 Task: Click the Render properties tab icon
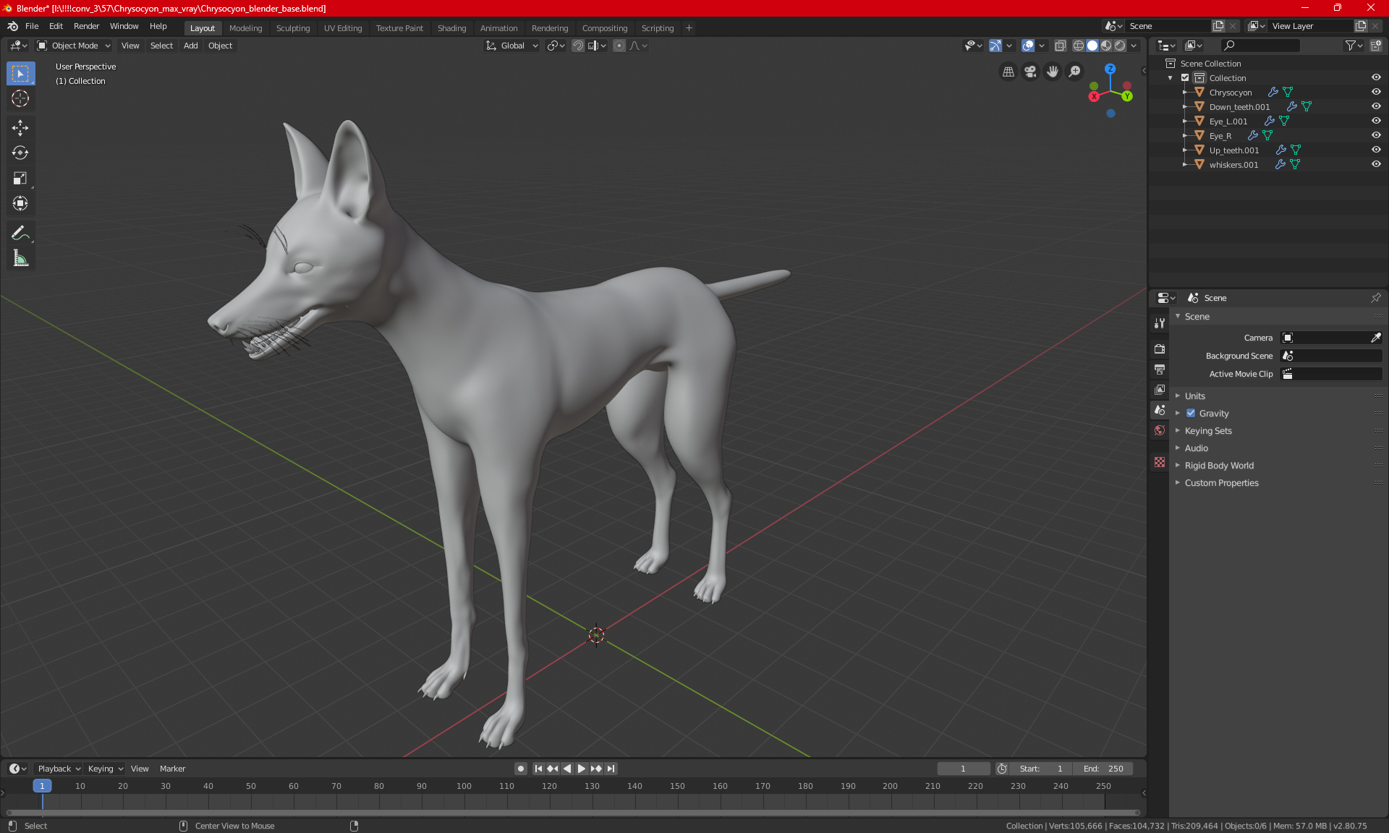1160,349
